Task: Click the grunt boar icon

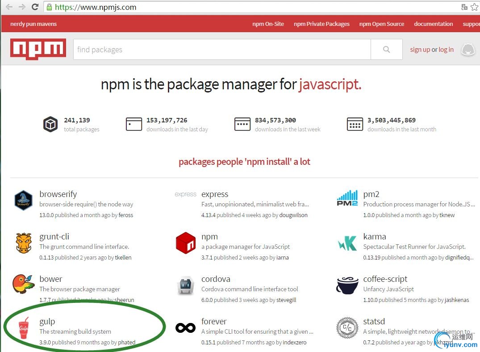Action: (24, 243)
